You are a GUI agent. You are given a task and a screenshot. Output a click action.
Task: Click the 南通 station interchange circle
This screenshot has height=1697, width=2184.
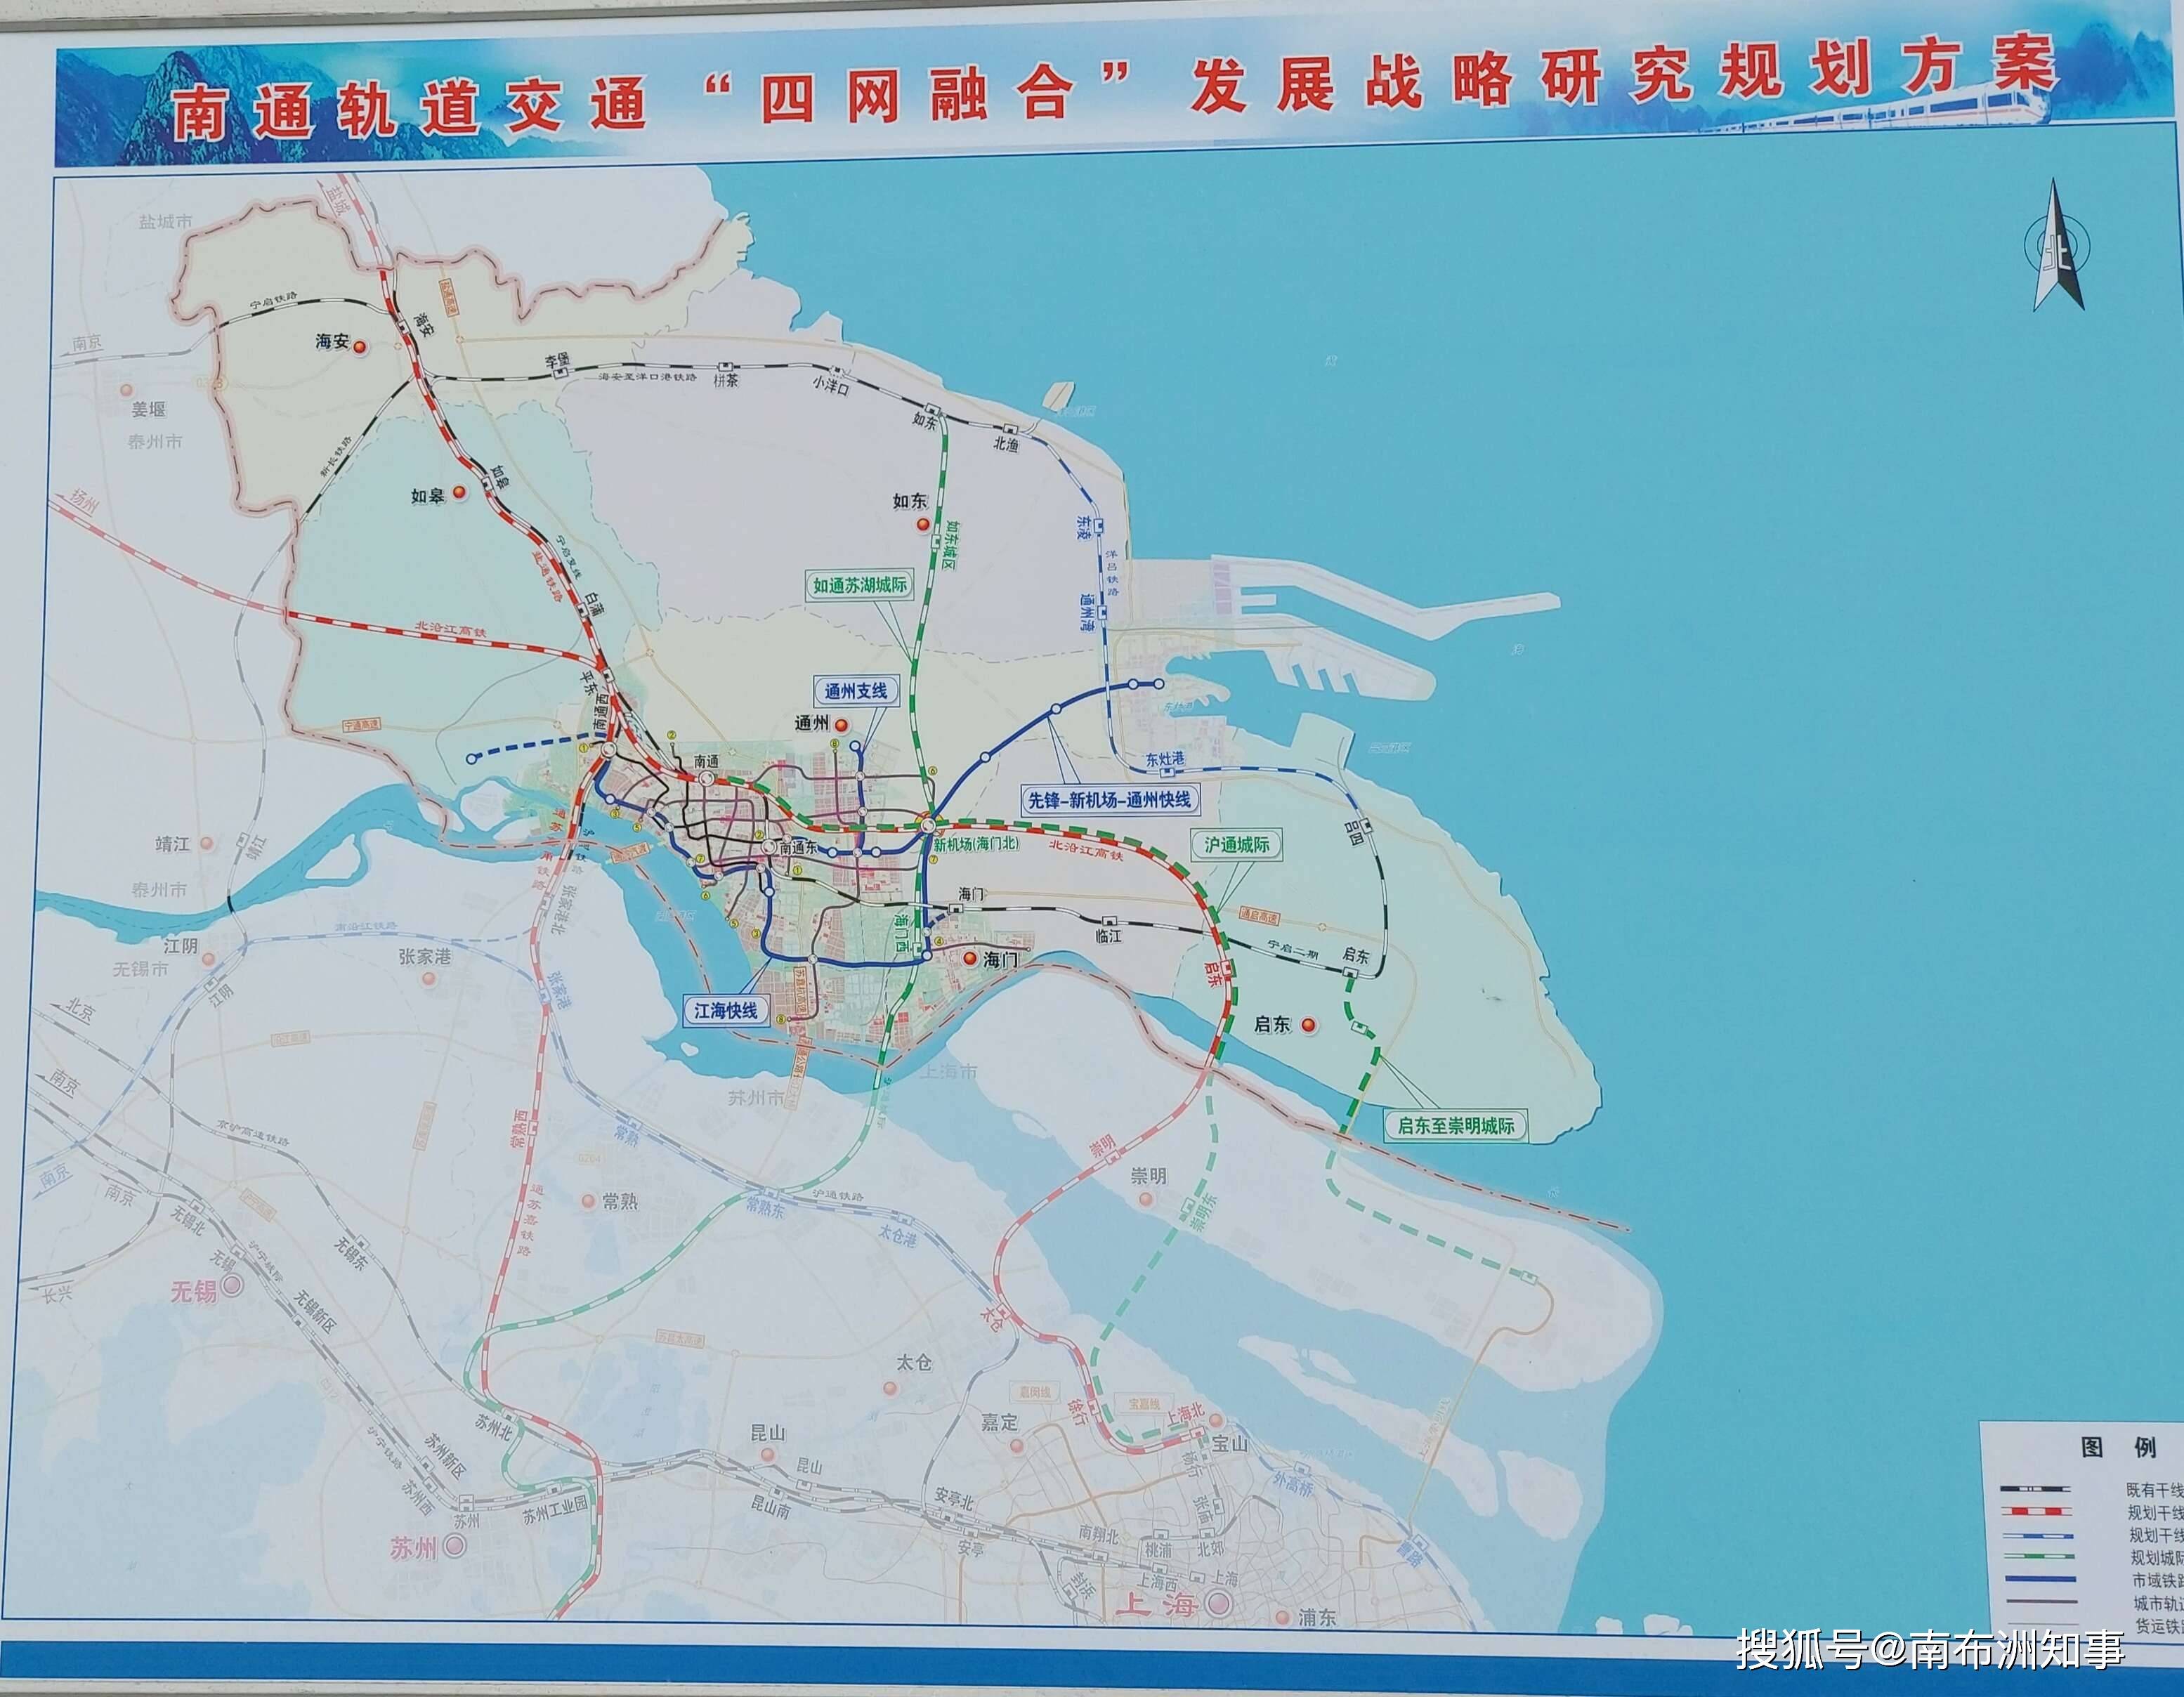(x=706, y=779)
